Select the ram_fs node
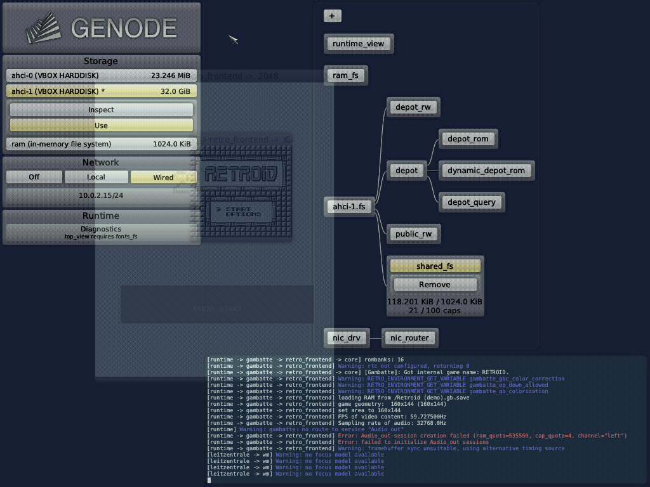Screen dimensions: 650x487 [x=345, y=75]
